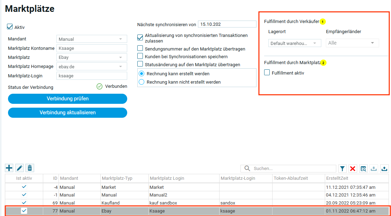Open the Empfängerländer dropdown
Viewport: 391px width, 216px height.
tap(352, 43)
